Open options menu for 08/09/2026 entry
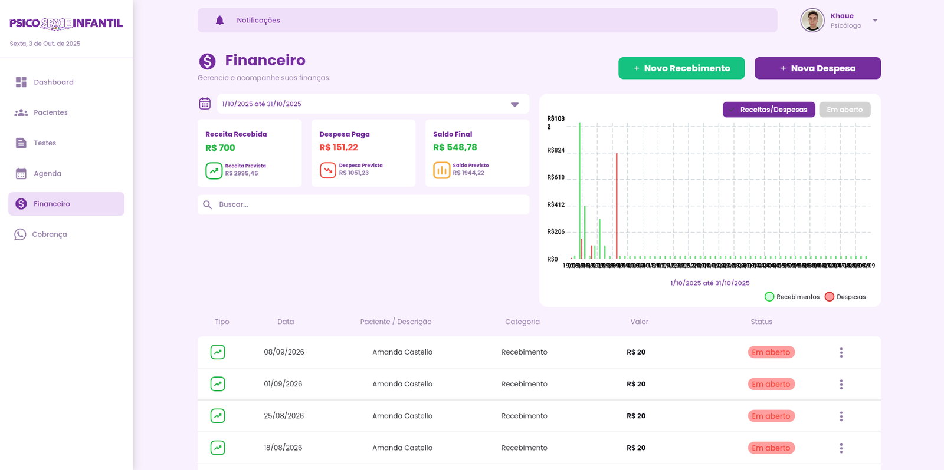 pyautogui.click(x=841, y=352)
